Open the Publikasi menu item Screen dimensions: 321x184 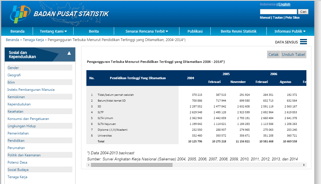tap(195, 31)
